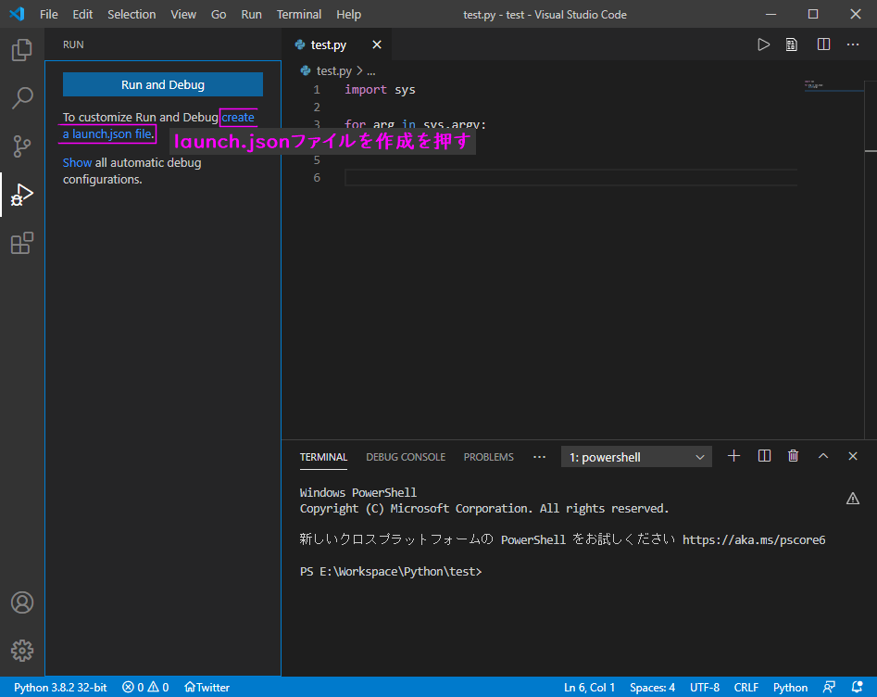877x697 pixels.
Task: Switch to the PROBLEMS tab
Action: [488, 457]
